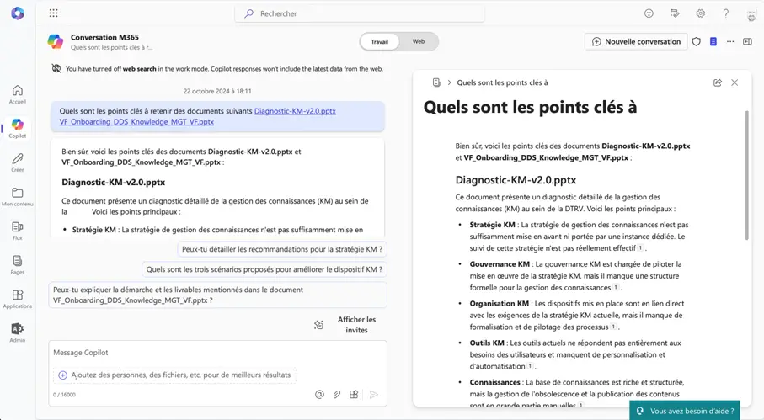764x420 pixels.
Task: Open Accueil in the sidebar
Action: (x=18, y=94)
